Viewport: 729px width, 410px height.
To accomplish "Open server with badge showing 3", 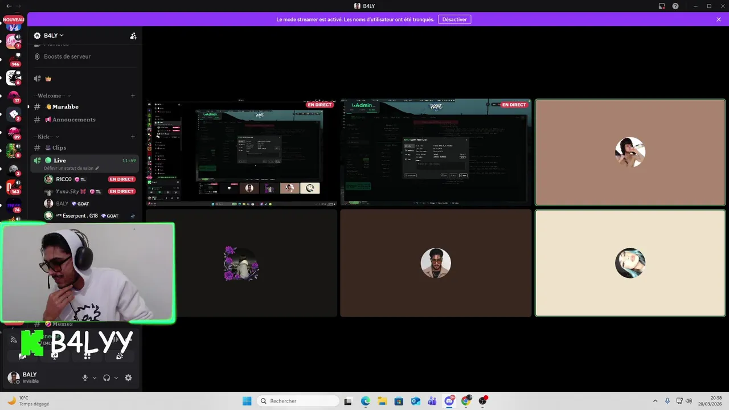I will coord(14,169).
